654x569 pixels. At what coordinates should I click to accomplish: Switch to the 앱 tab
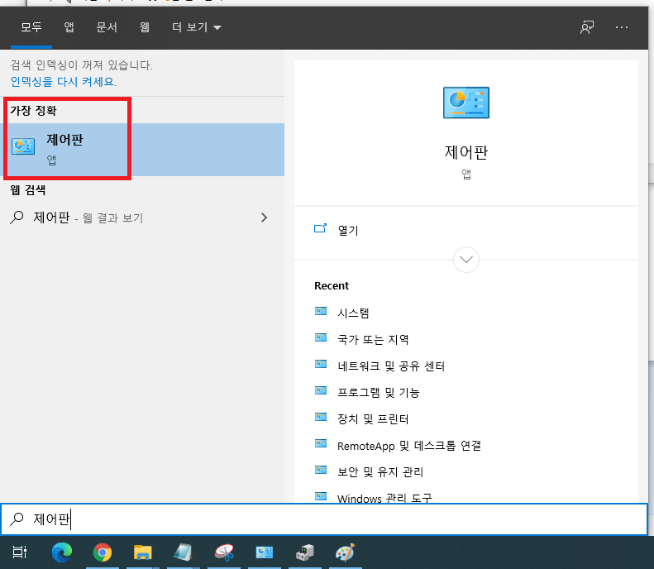69,27
